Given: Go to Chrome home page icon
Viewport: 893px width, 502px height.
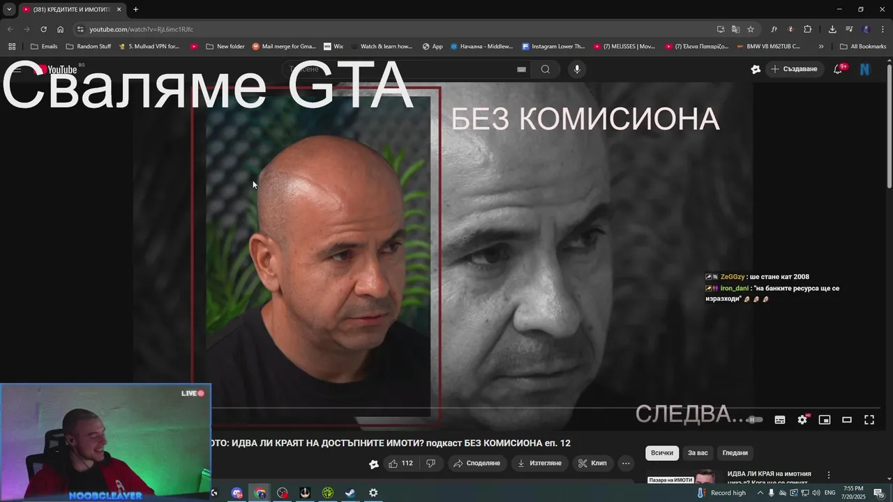Looking at the screenshot, I should (60, 29).
